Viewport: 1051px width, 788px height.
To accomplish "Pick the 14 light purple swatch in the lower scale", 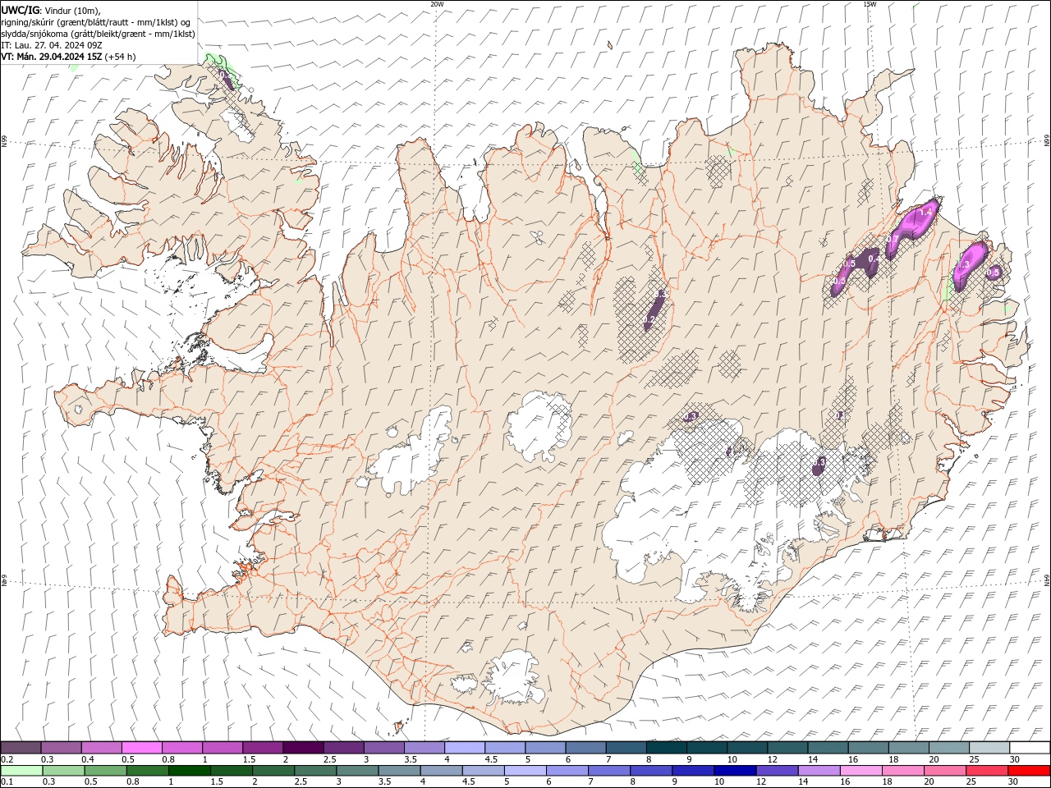I will tap(818, 771).
